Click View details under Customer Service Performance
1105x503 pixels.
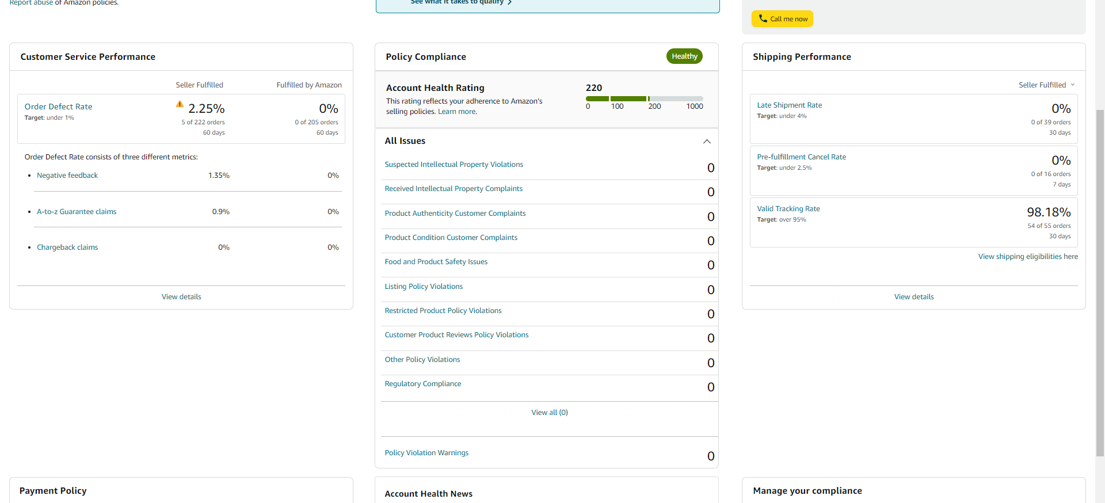click(181, 297)
